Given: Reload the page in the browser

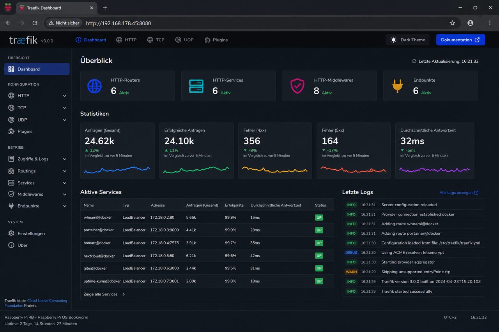Looking at the screenshot, I should click(35, 23).
